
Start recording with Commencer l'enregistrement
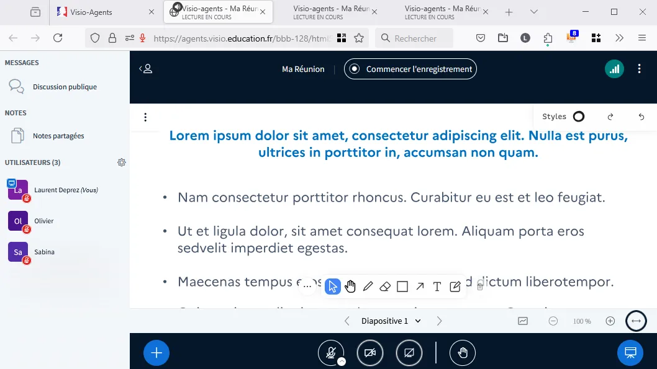click(410, 69)
